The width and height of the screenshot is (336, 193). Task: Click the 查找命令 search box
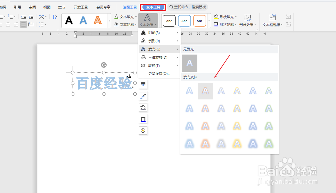[188, 7]
